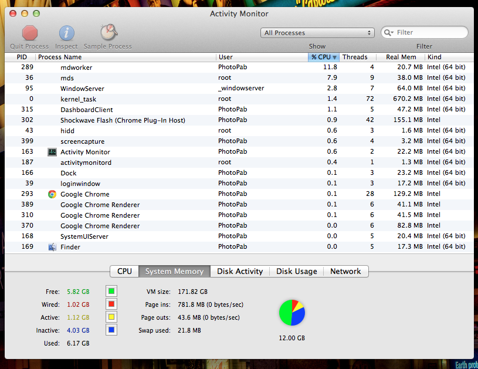
Task: Select the DashboardClient process row
Action: point(239,110)
